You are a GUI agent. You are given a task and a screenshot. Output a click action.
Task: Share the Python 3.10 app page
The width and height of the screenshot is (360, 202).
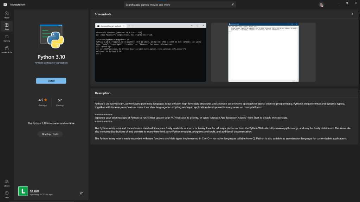point(81,193)
